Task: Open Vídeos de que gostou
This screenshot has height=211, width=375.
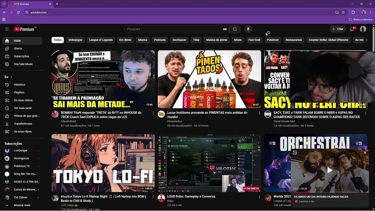Action: [x=22, y=116]
